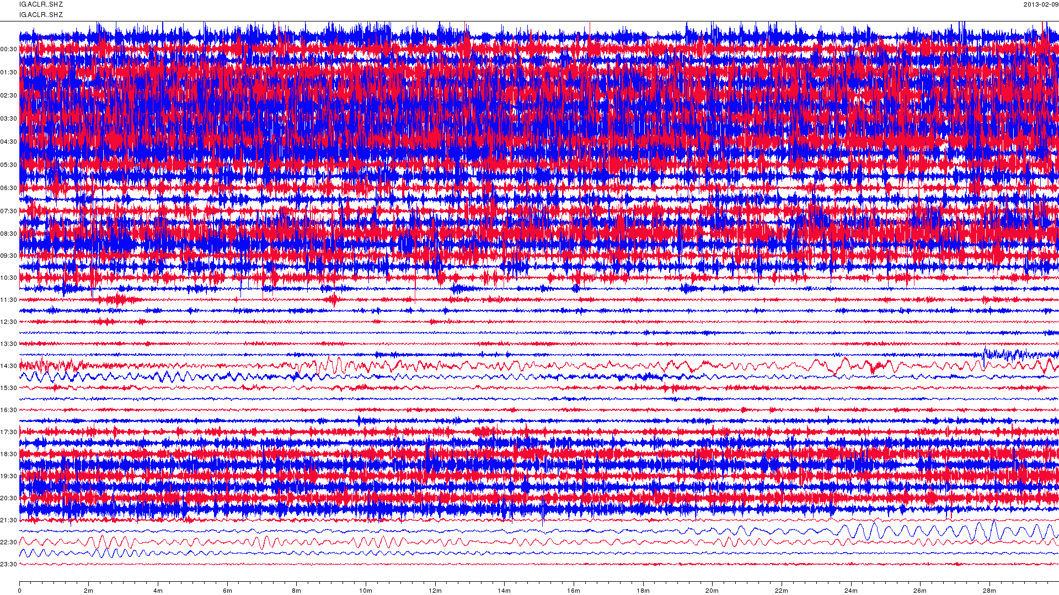Select the 08:30 time row label
This screenshot has width=1059, height=595.
click(9, 234)
